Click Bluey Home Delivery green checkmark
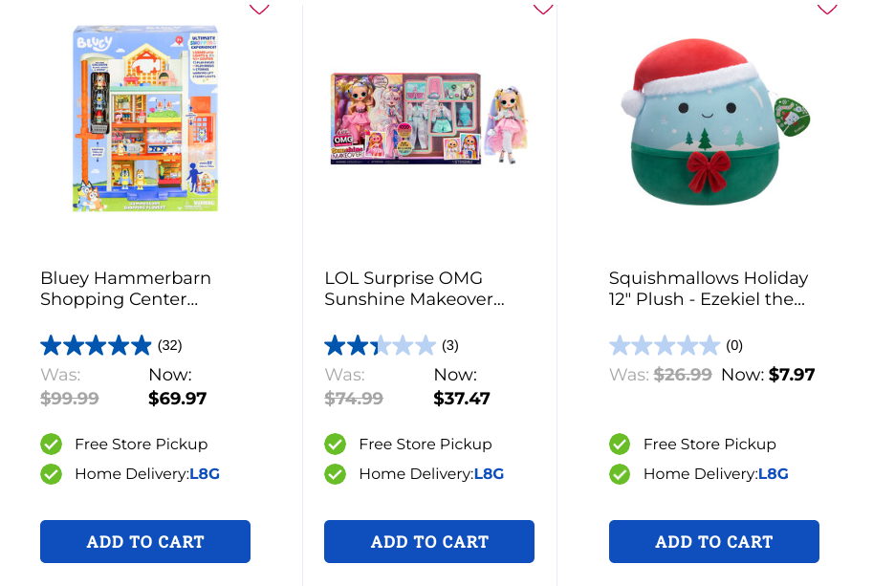The image size is (873, 586). click(52, 474)
